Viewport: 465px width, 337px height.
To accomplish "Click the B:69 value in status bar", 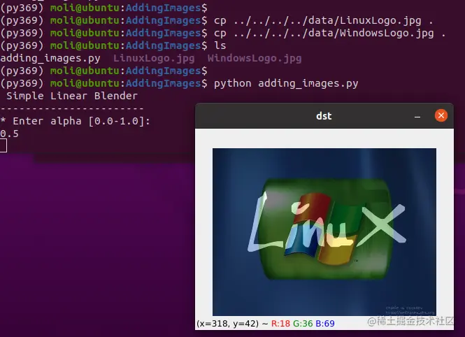I will click(x=325, y=323).
